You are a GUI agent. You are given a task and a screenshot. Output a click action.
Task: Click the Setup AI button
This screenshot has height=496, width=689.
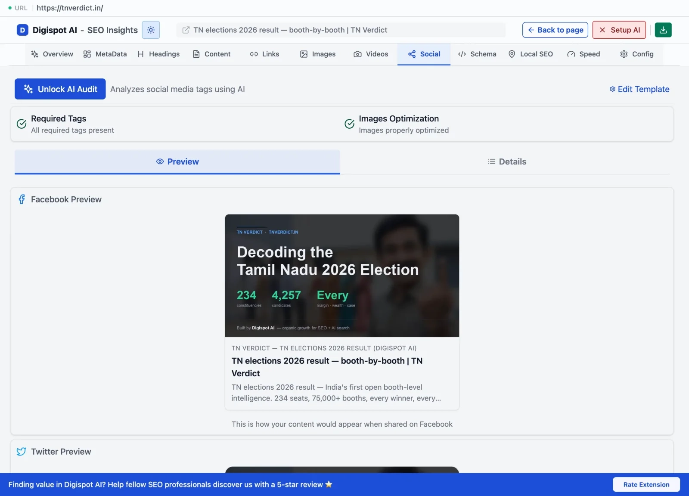[x=619, y=30]
